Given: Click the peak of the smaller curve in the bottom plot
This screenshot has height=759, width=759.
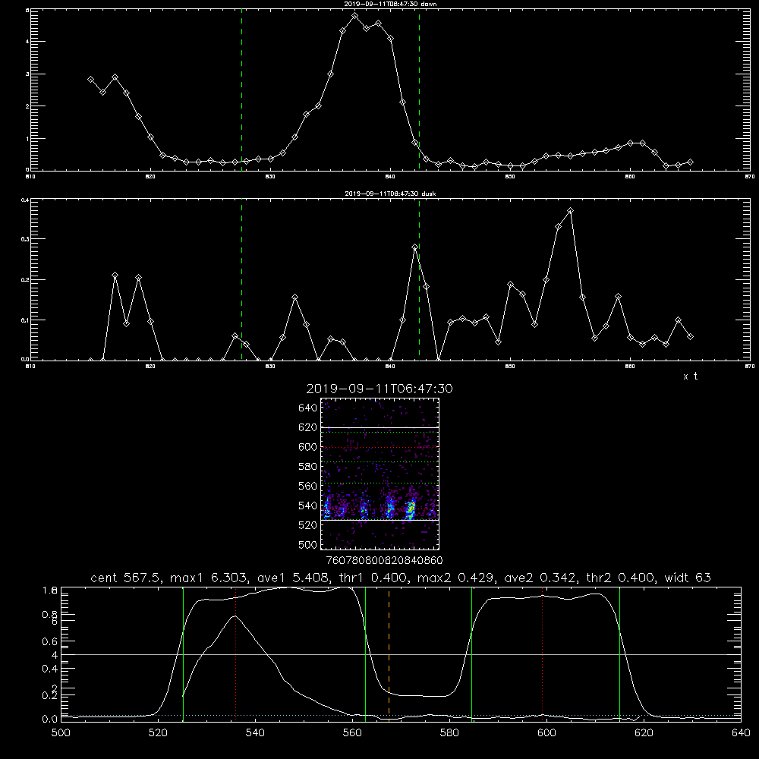Looking at the screenshot, I should click(235, 616).
